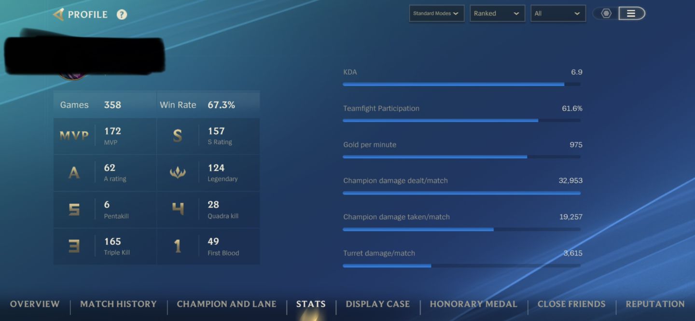Click the Quadra kill number 4 icon
This screenshot has height=321, width=695.
(x=178, y=209)
